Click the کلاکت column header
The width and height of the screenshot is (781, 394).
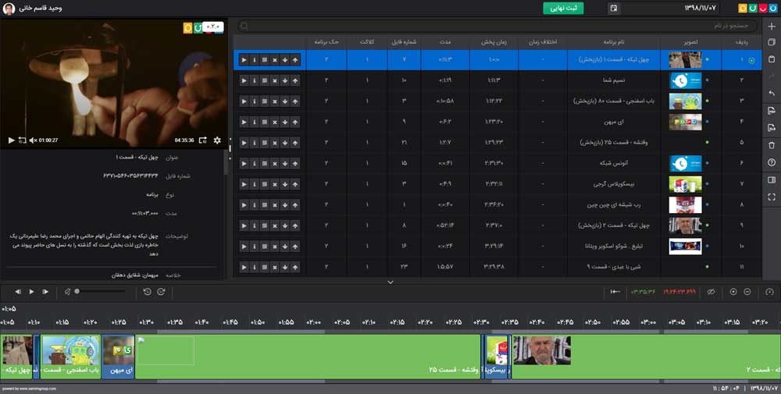(x=367, y=42)
